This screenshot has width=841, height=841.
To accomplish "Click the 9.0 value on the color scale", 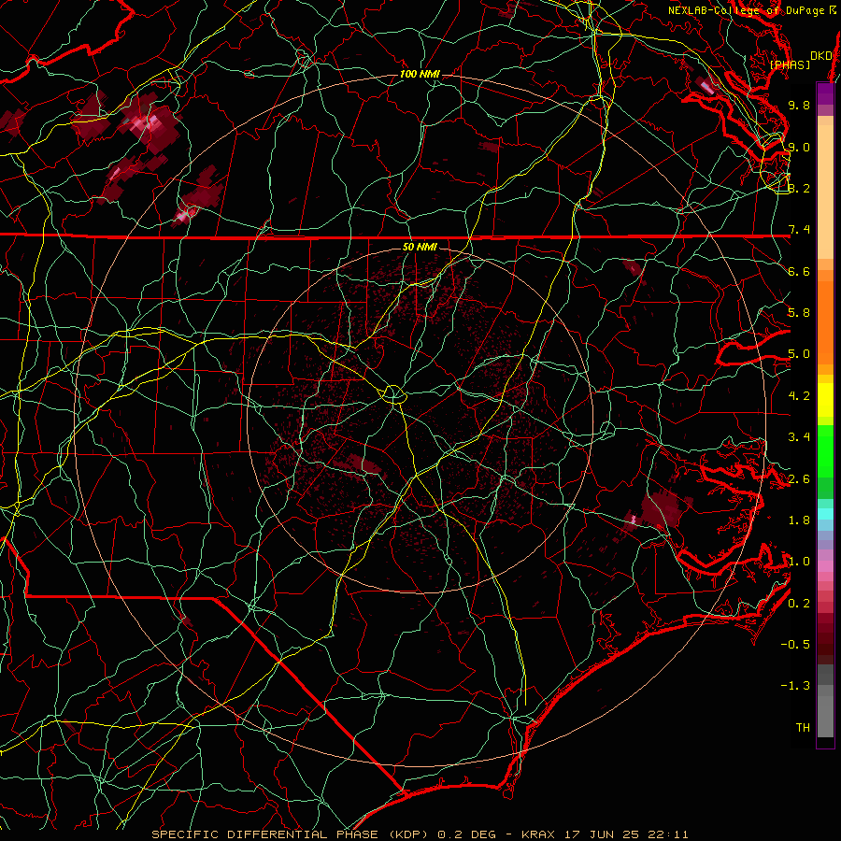I will coord(799,147).
